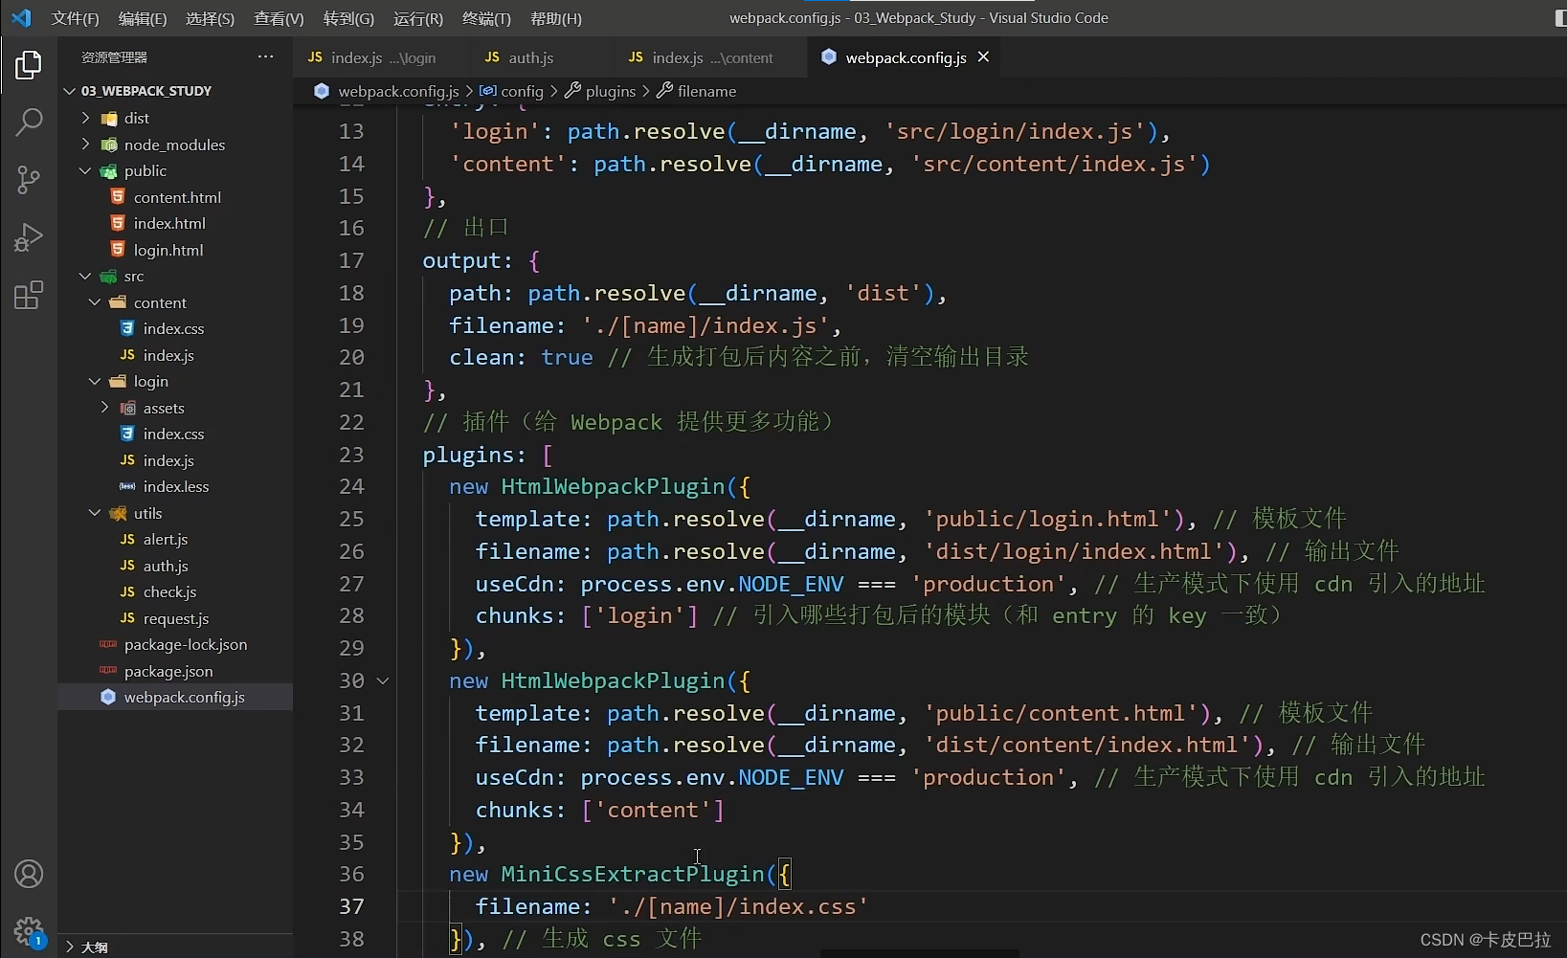
Task: Collapse the content folder
Action: [x=95, y=302]
